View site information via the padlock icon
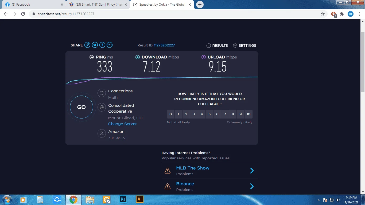 click(x=34, y=14)
